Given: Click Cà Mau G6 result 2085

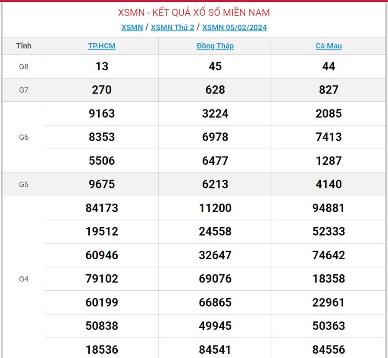Looking at the screenshot, I should click(329, 114).
